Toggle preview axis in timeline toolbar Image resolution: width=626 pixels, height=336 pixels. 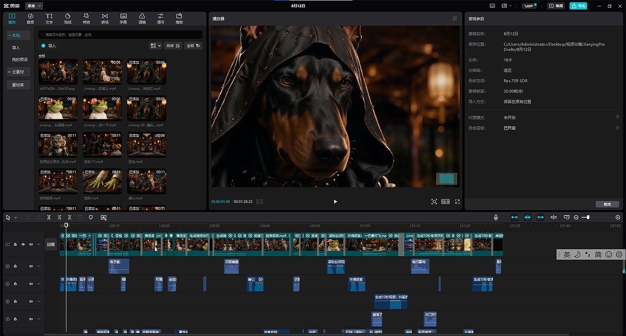(554, 217)
